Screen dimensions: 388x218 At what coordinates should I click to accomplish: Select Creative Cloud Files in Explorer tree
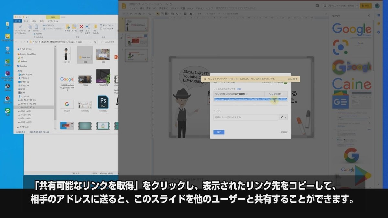[27, 54]
